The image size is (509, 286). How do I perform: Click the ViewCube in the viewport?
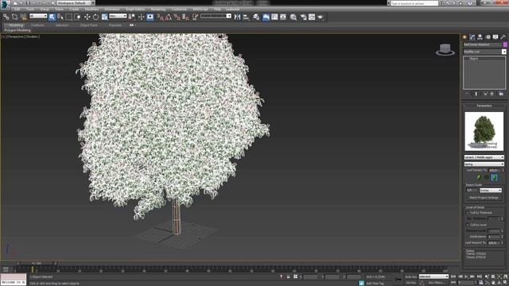445,49
